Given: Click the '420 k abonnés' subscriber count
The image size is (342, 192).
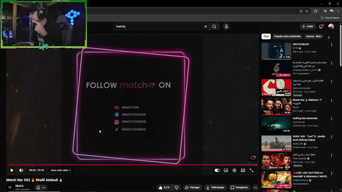Looking at the screenshot, I should [x=22, y=190].
